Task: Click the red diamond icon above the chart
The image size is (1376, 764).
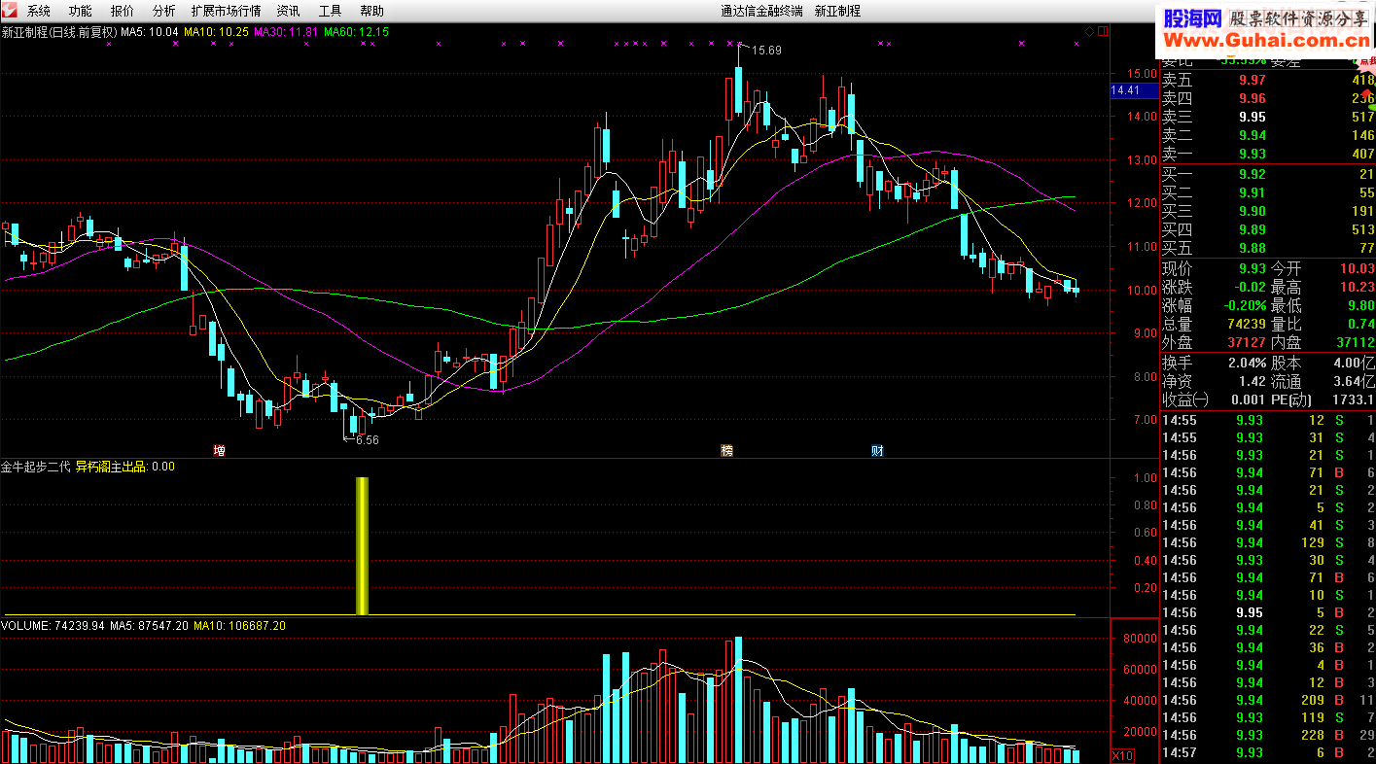Action: coord(1089,32)
